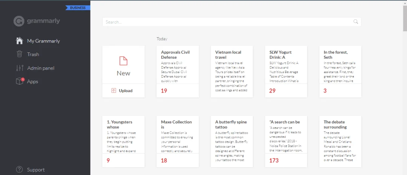Open Apps box icon with notification badge

[20, 81]
